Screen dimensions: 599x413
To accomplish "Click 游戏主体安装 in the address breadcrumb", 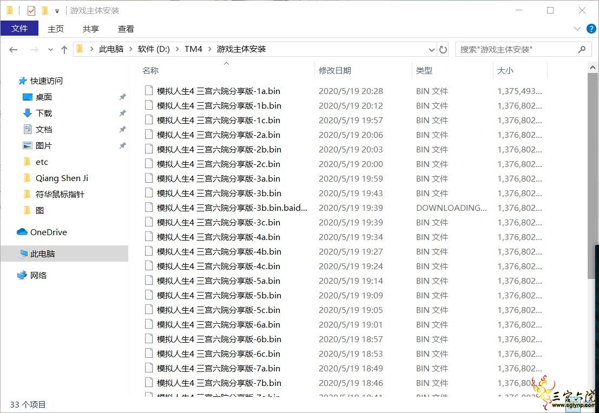I will 241,49.
